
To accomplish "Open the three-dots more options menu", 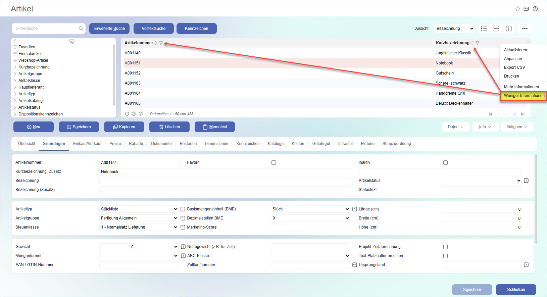I will click(x=525, y=29).
